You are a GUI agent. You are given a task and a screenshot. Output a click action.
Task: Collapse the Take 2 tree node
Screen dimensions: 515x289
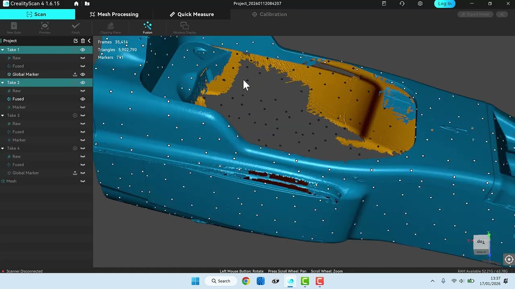(3, 83)
